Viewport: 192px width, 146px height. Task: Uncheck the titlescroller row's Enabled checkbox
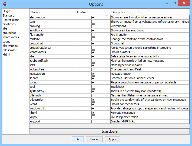tap(93, 100)
